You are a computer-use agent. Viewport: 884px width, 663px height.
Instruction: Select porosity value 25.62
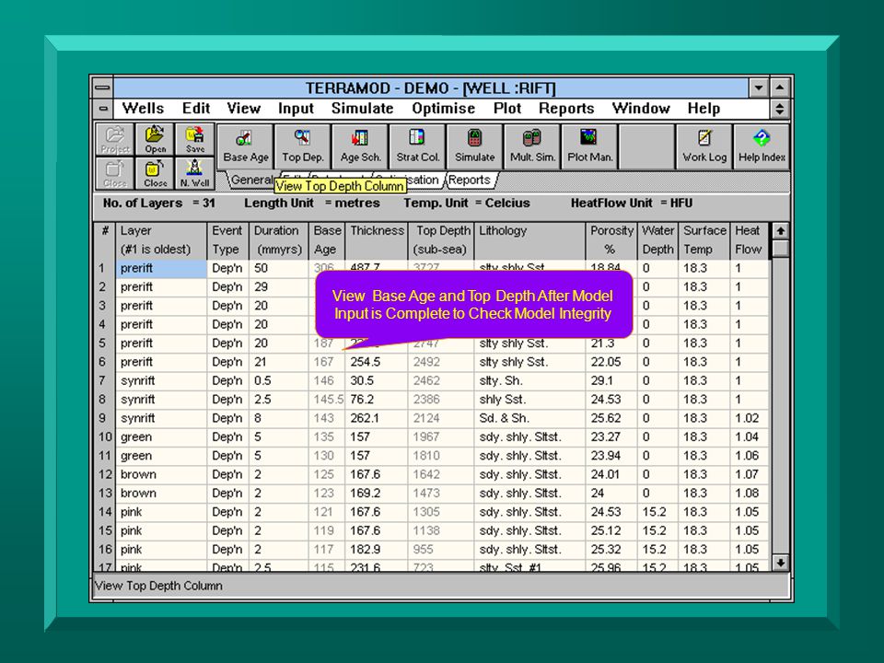pos(611,418)
